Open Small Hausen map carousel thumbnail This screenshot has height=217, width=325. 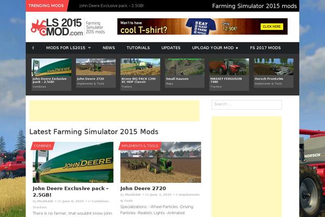click(185, 67)
